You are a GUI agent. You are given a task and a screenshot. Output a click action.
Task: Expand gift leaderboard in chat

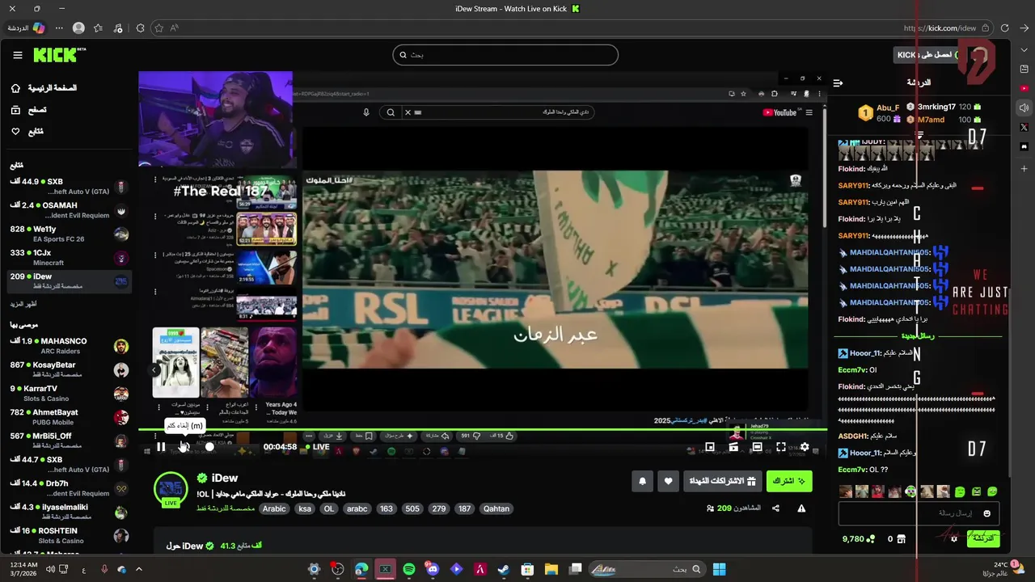(919, 134)
